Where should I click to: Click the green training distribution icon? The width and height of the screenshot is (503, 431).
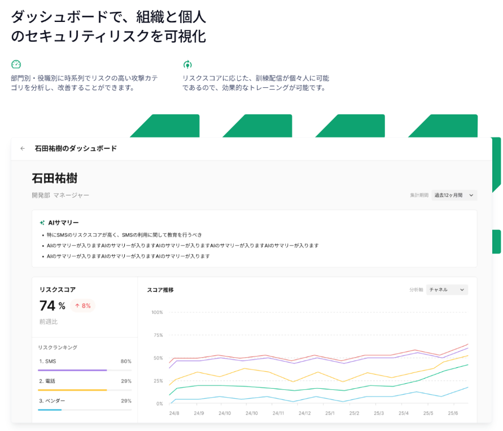[186, 63]
